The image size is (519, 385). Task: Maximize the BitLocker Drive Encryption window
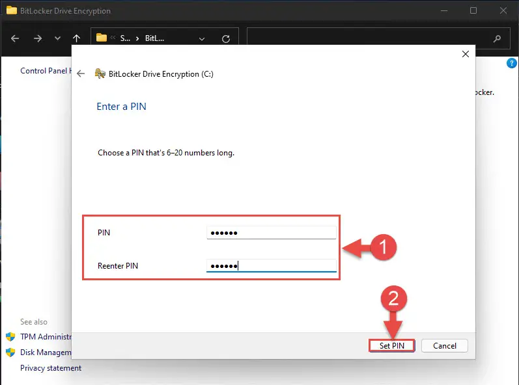coord(473,10)
